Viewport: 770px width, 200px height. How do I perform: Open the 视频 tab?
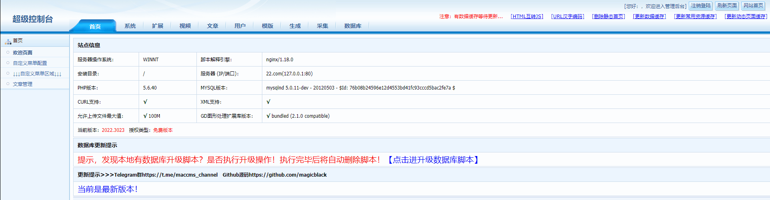[185, 26]
